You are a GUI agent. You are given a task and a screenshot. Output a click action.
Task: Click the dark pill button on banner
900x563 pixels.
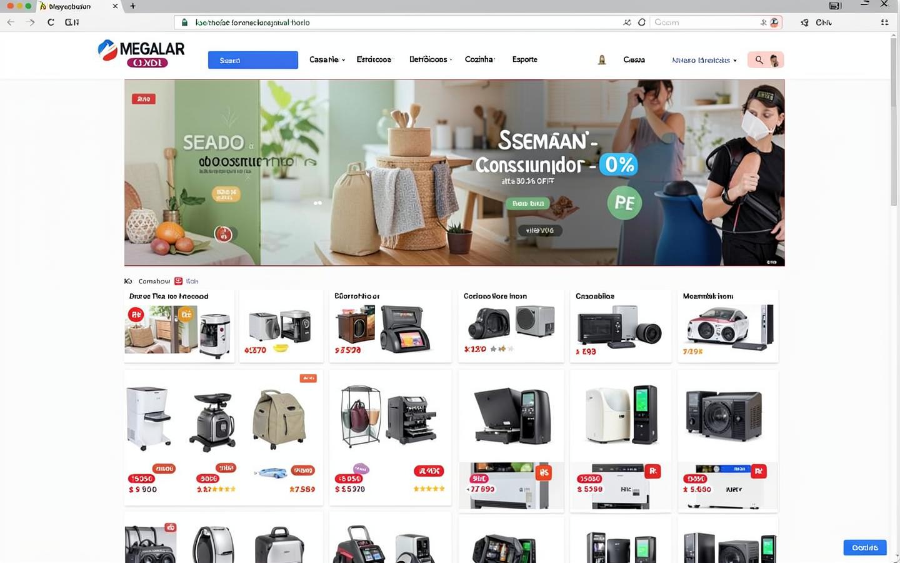(540, 230)
